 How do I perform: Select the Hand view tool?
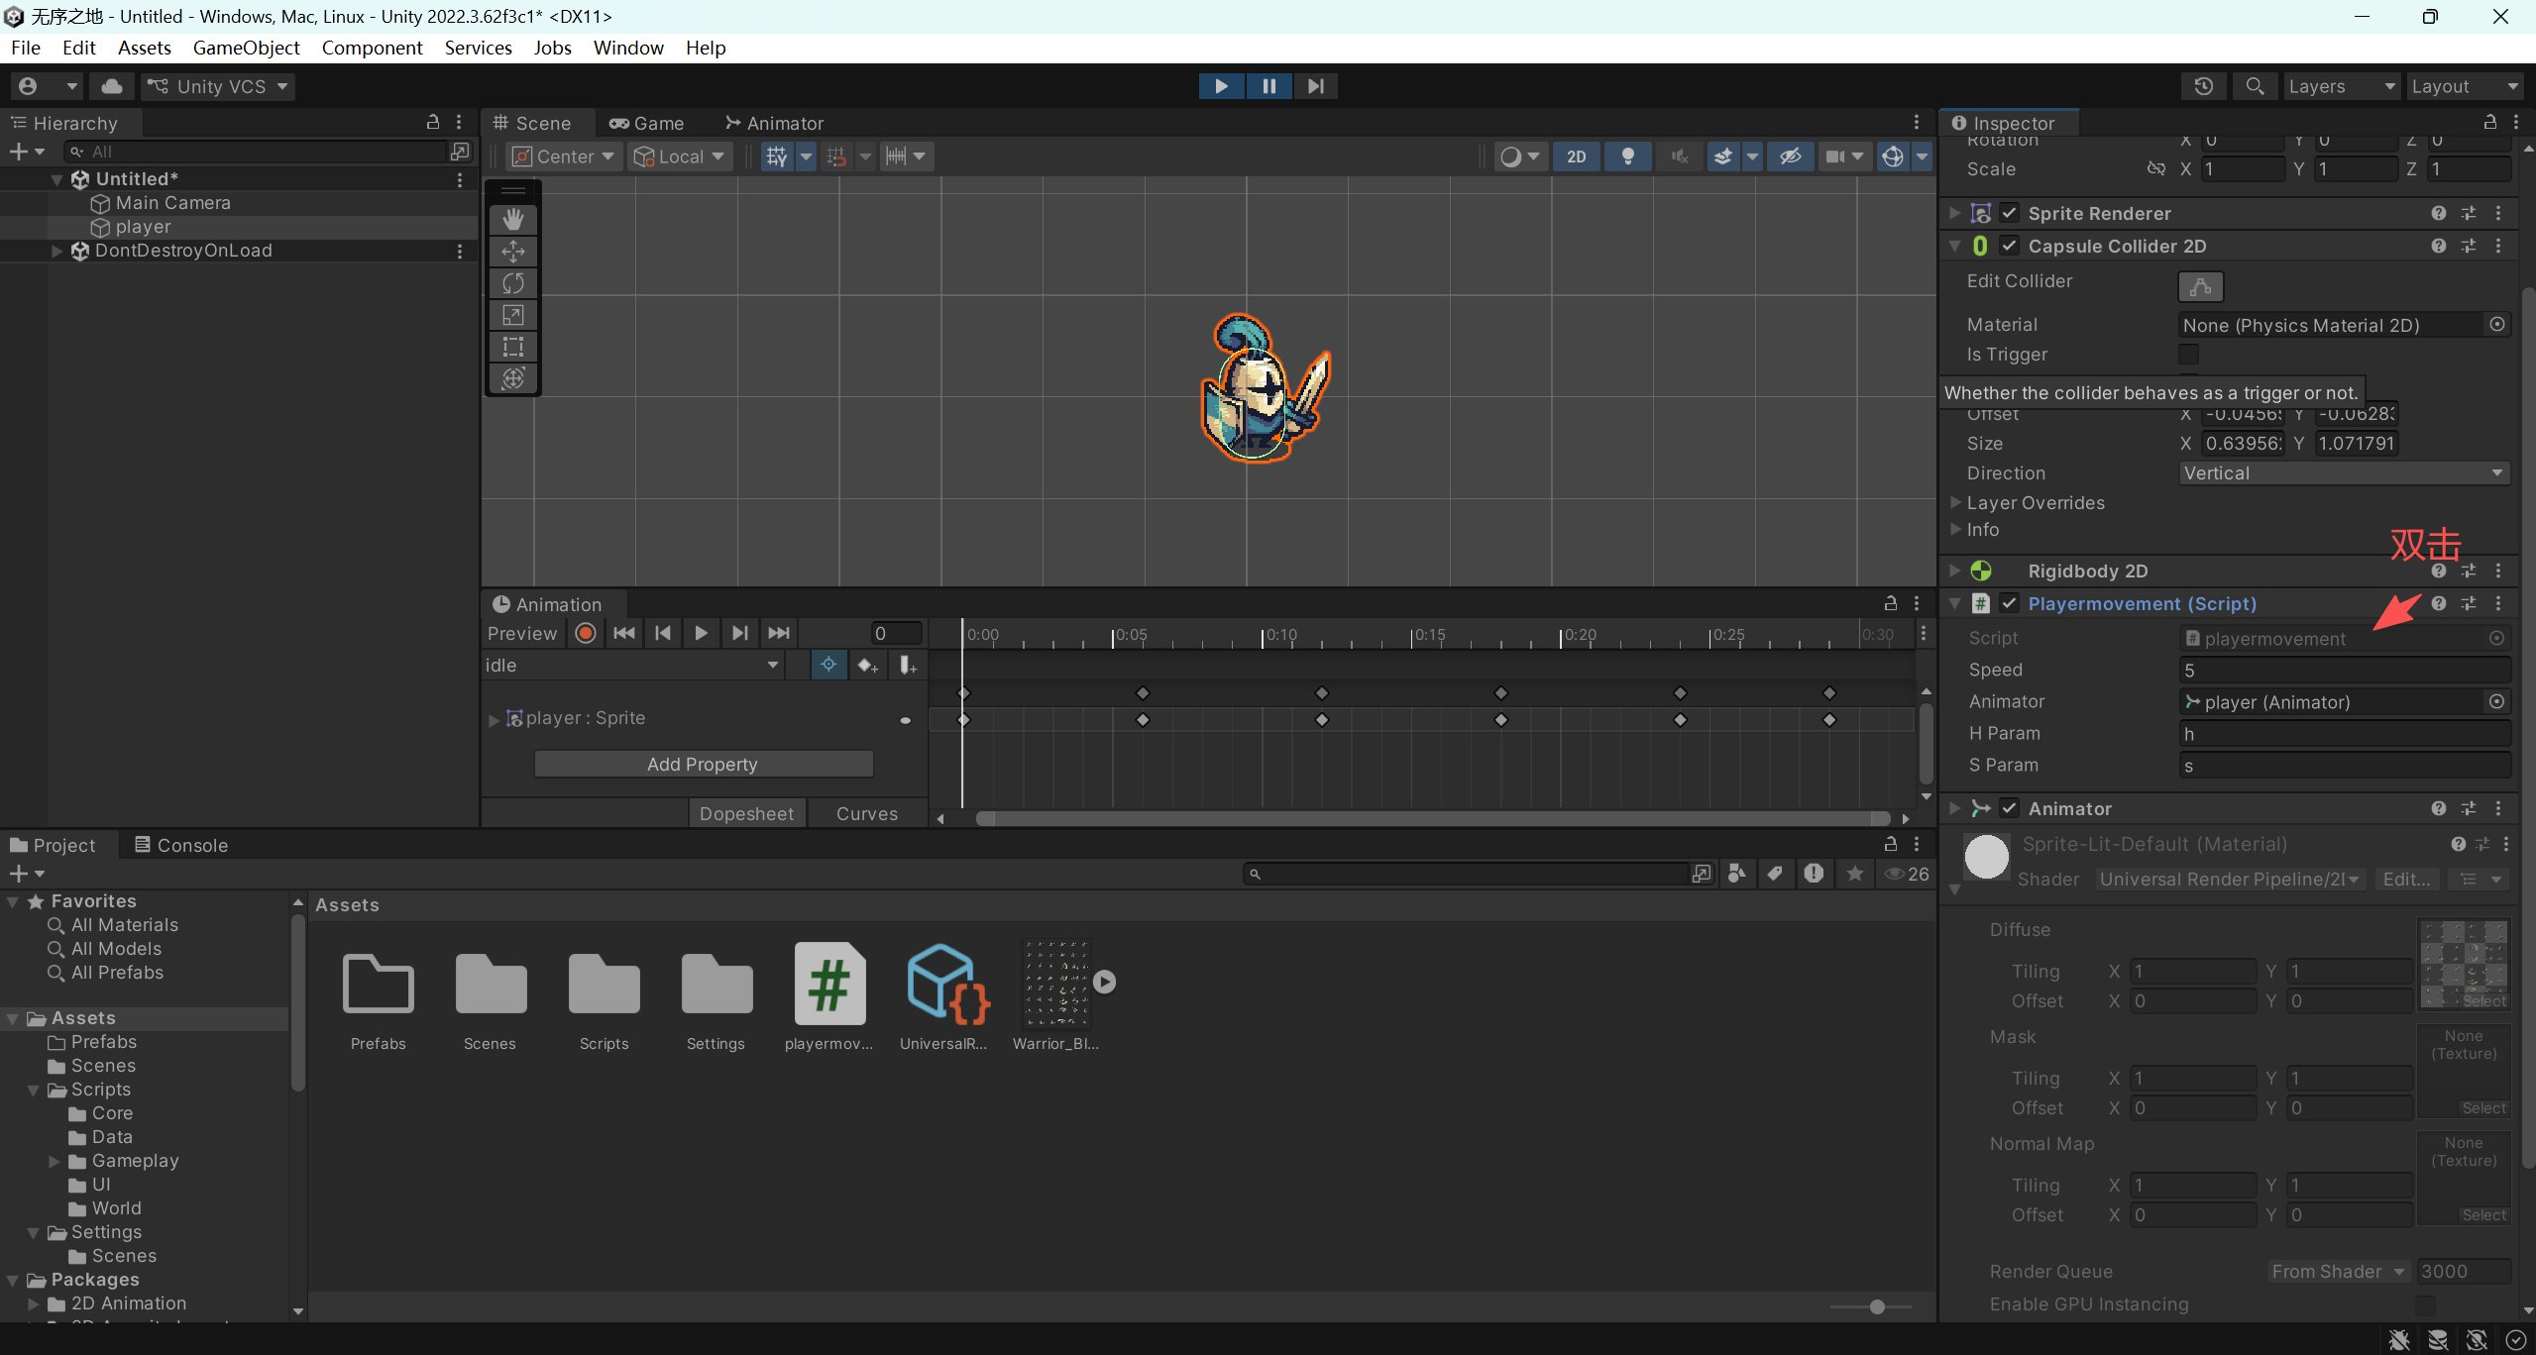pyautogui.click(x=512, y=219)
